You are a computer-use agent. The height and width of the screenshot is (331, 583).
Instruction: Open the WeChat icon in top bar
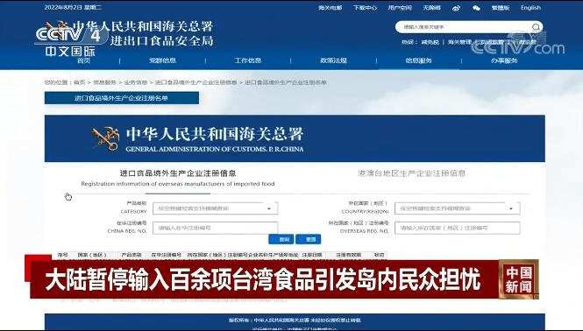coord(476,8)
